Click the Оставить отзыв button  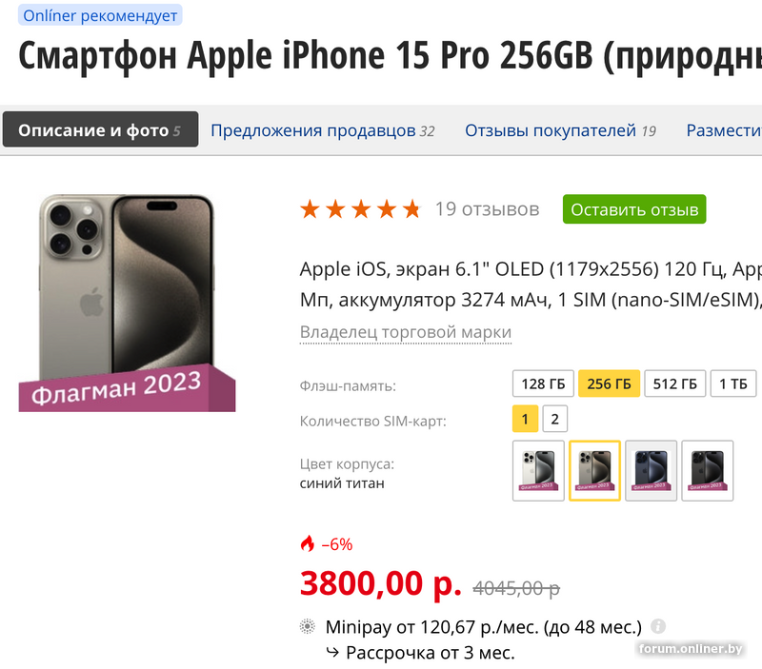(x=634, y=209)
